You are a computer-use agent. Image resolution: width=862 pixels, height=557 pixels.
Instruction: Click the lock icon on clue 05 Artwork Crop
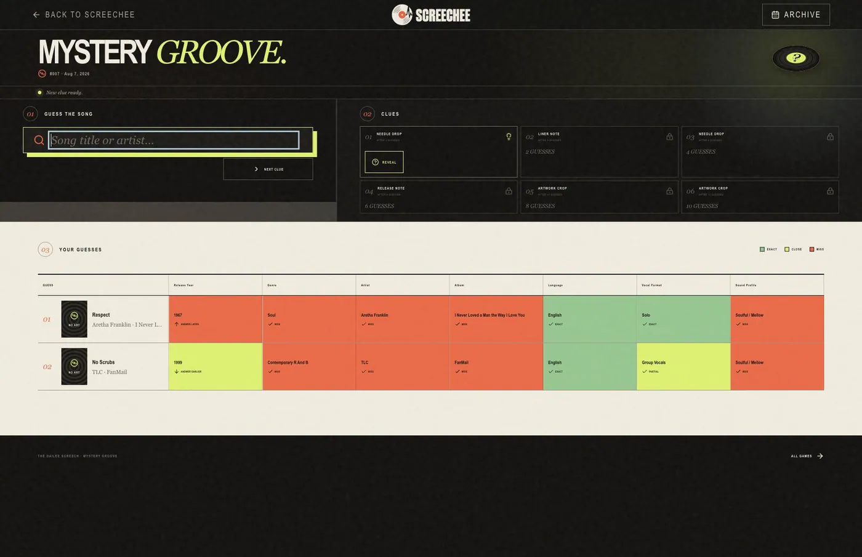tap(669, 191)
